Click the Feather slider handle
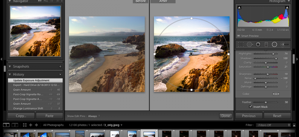This screenshot has width=299, height=137. [x=266, y=102]
